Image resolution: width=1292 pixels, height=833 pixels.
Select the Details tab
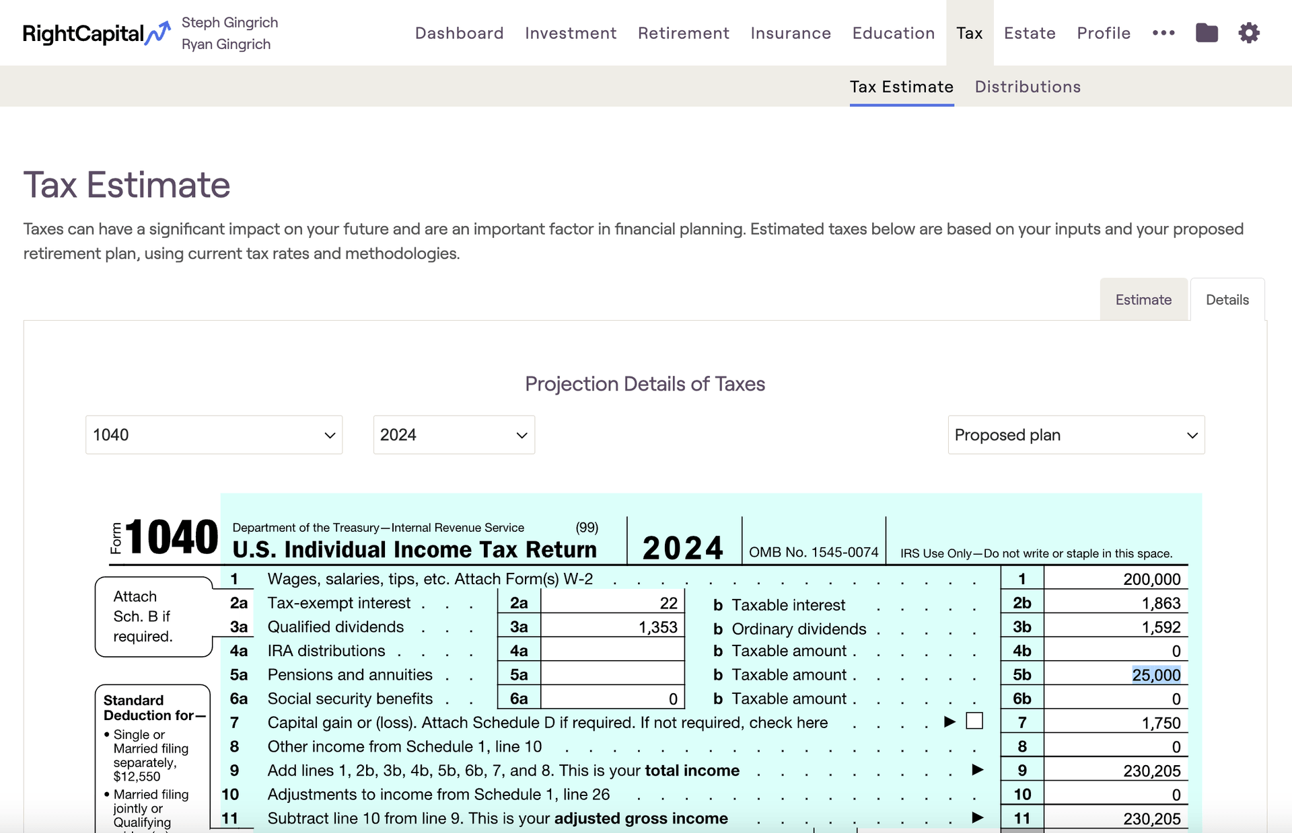(1227, 300)
